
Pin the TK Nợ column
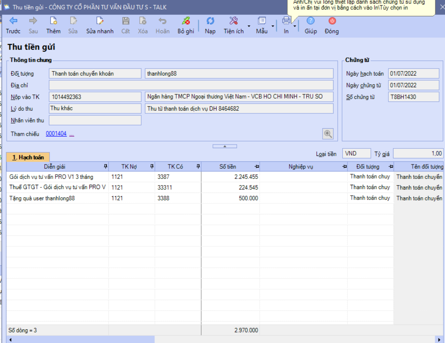pyautogui.click(x=152, y=166)
